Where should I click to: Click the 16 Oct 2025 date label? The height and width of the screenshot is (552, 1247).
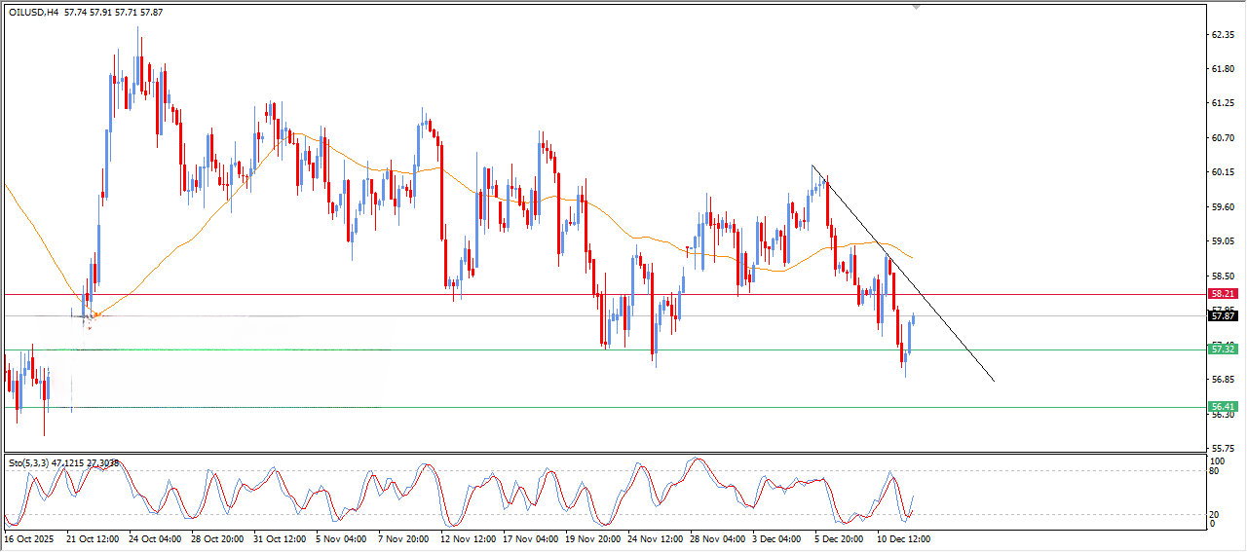30,537
